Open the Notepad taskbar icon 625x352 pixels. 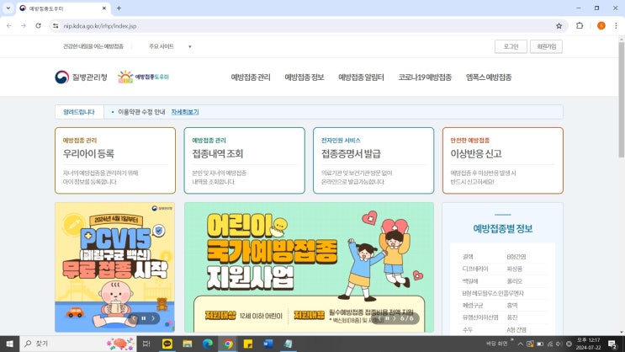tap(289, 344)
